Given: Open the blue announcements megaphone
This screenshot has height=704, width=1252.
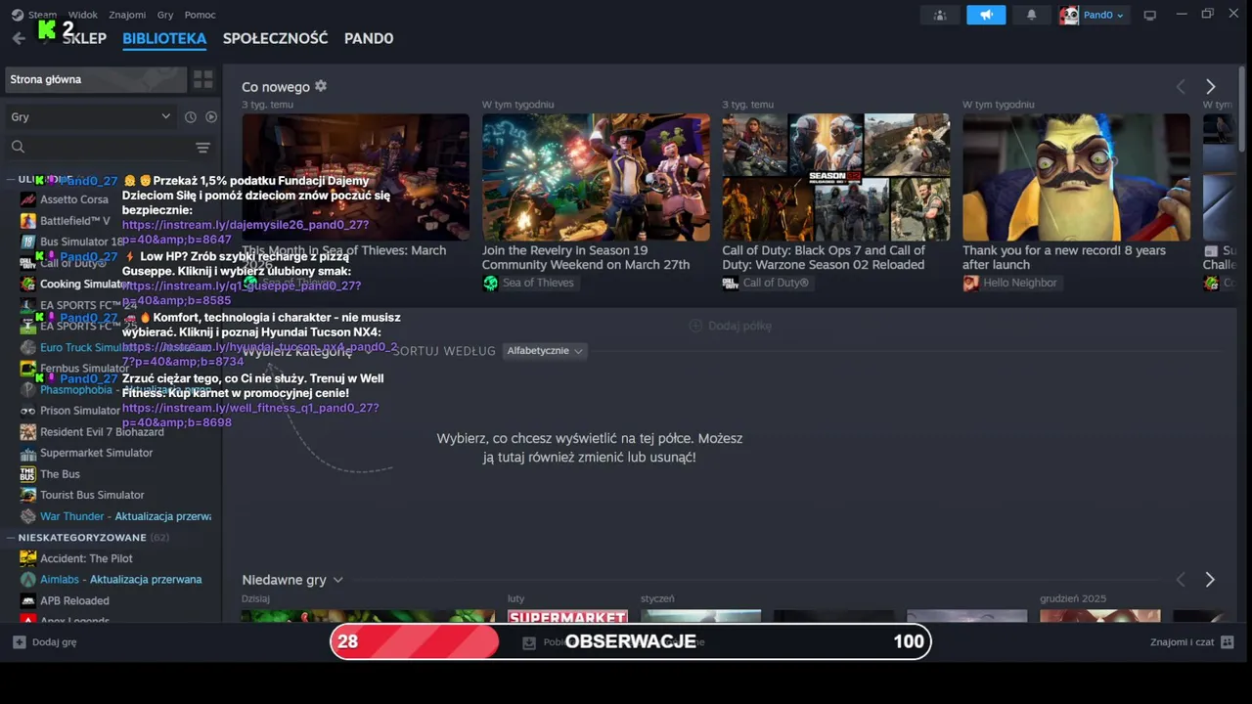Looking at the screenshot, I should pos(986,15).
